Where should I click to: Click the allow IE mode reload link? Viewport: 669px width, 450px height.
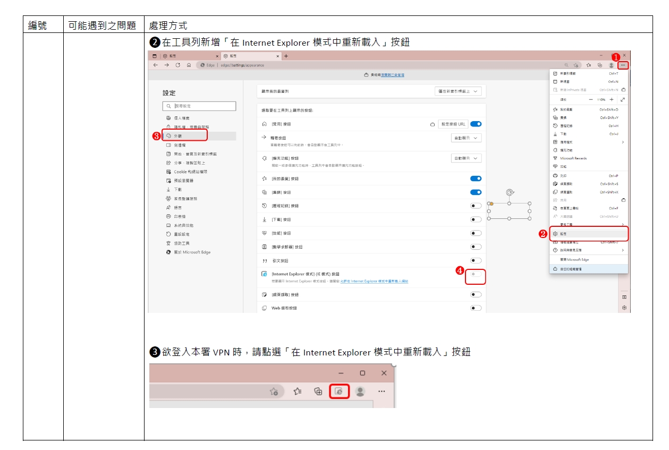374,281
